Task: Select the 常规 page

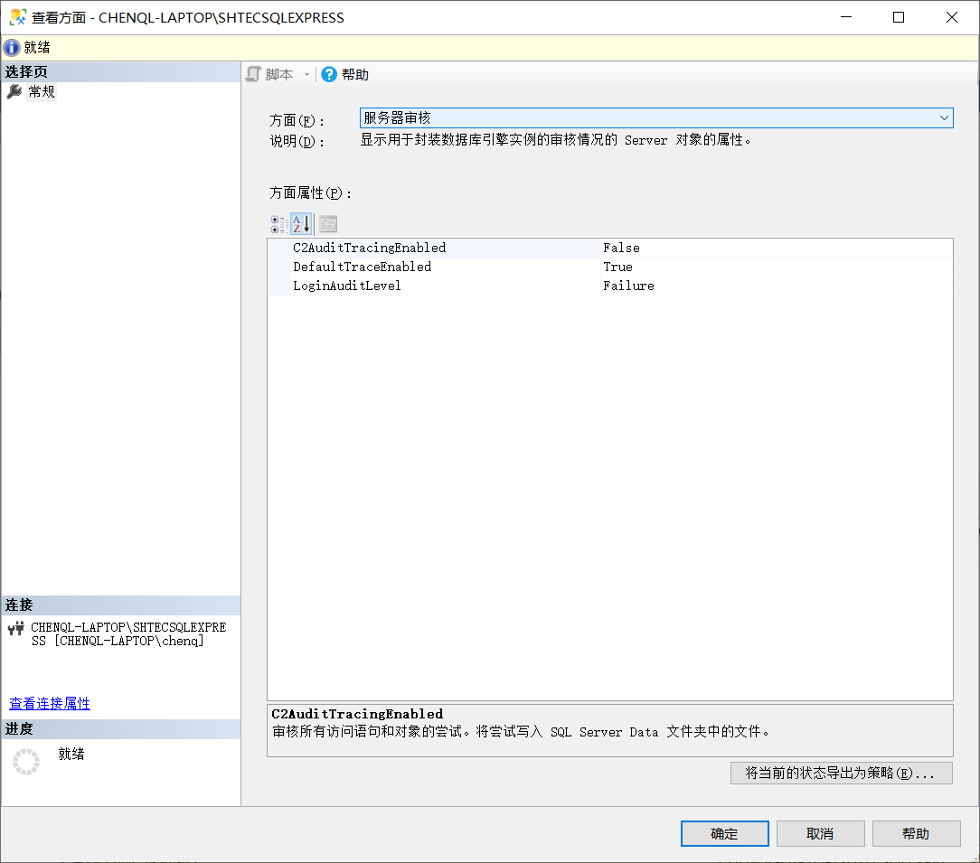Action: [x=42, y=92]
